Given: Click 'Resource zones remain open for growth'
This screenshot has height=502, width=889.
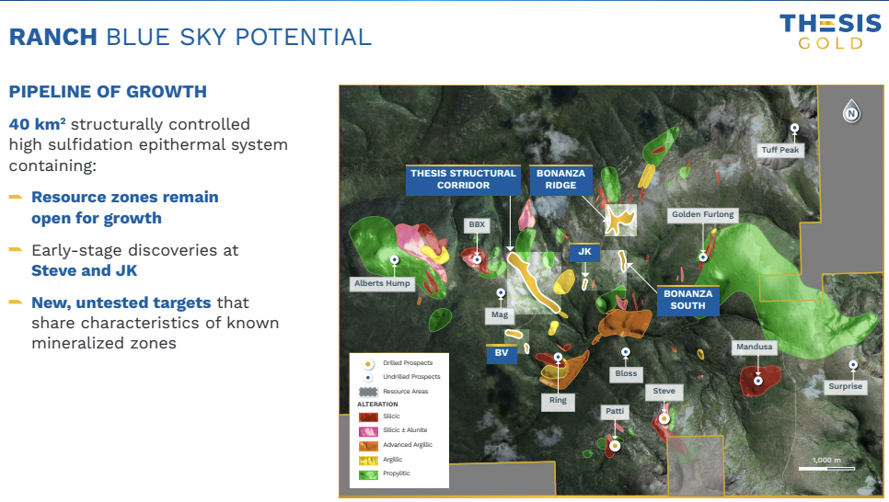Looking at the screenshot, I should pos(125,208).
